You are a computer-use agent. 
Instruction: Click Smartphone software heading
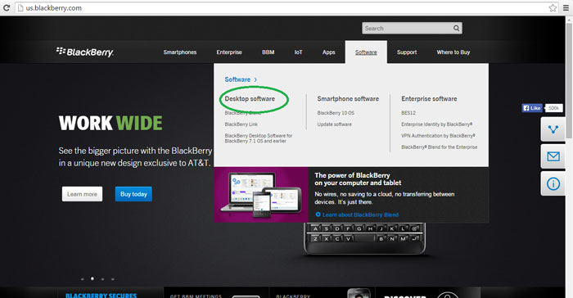(x=348, y=99)
